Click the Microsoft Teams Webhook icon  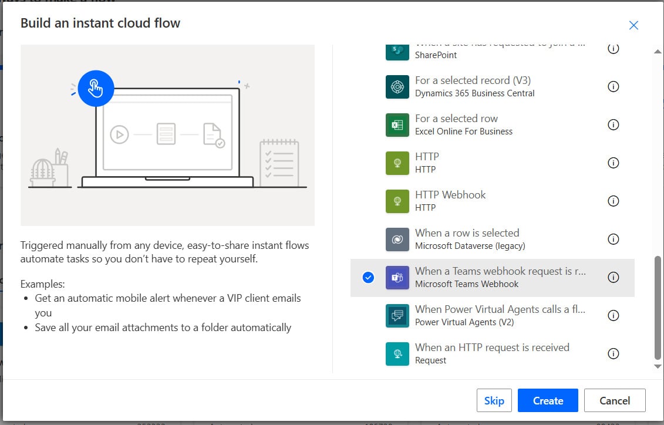tap(397, 277)
